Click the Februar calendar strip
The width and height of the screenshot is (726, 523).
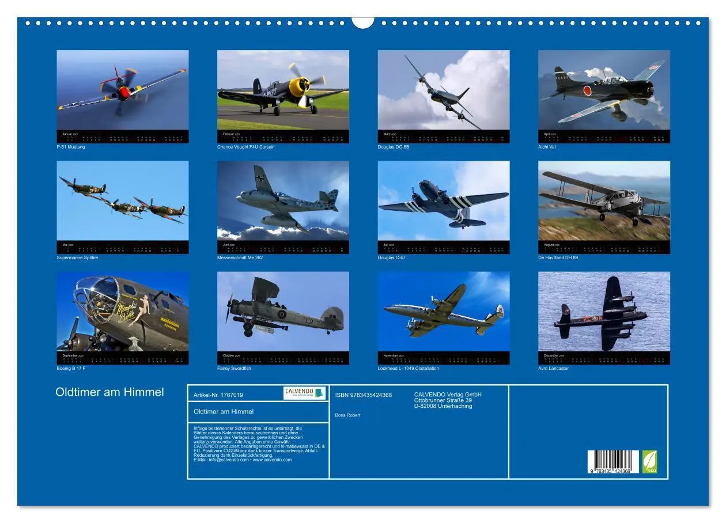click(283, 137)
